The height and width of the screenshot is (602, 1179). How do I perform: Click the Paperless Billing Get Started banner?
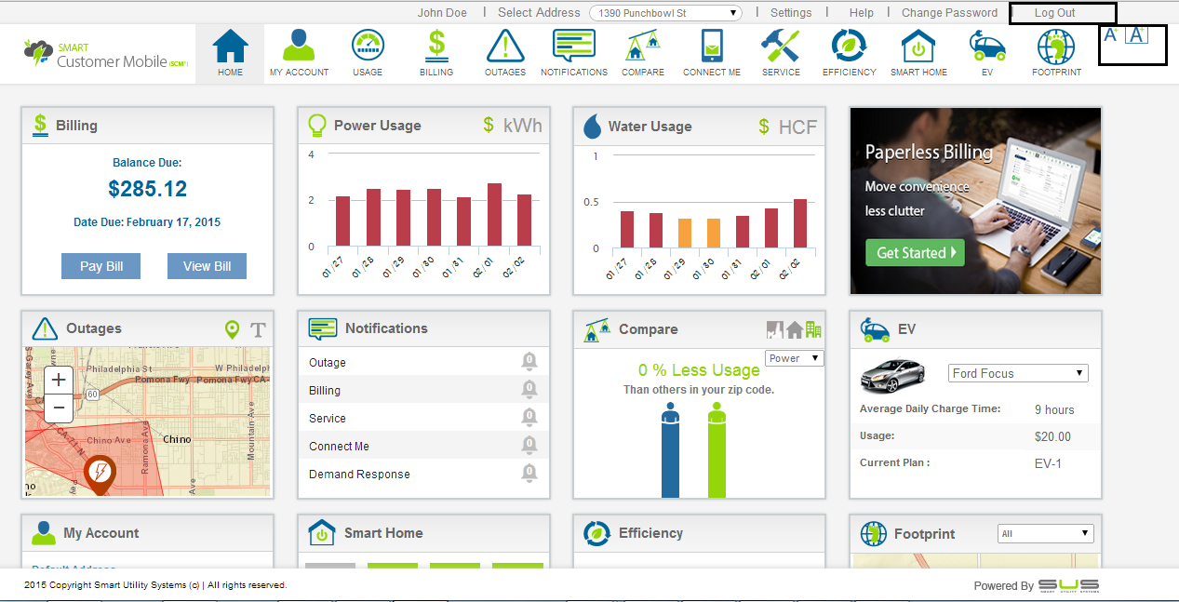point(914,252)
